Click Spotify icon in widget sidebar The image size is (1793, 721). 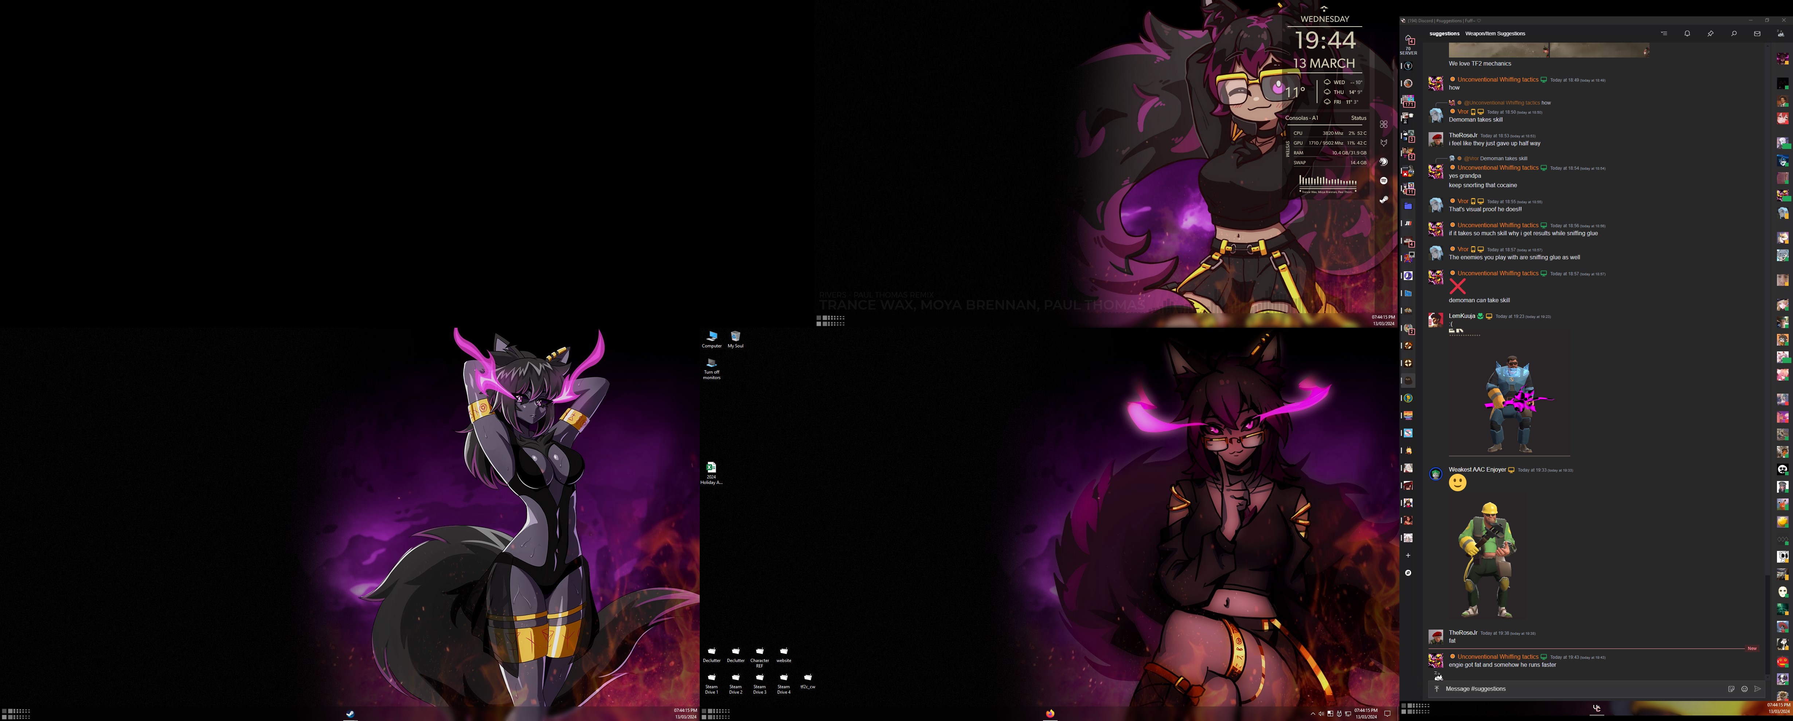click(1384, 180)
